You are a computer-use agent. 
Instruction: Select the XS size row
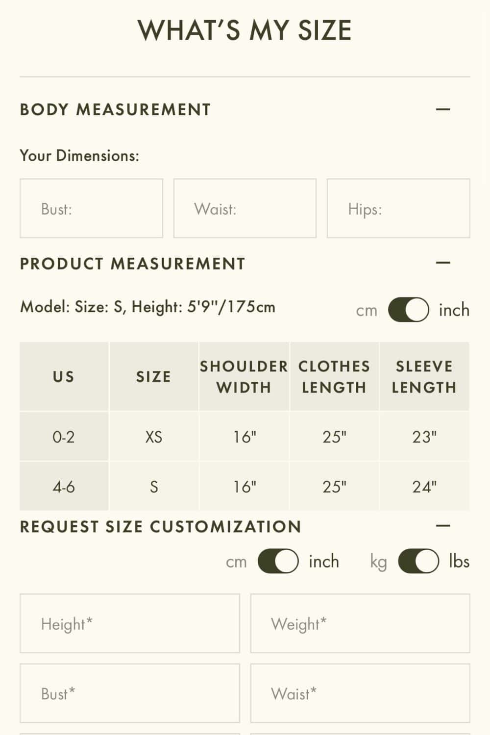coord(154,437)
